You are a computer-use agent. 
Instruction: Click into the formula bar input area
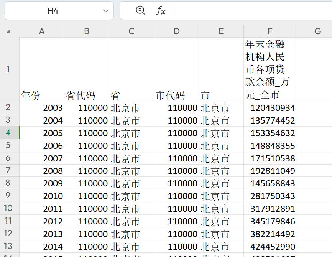click(x=253, y=11)
